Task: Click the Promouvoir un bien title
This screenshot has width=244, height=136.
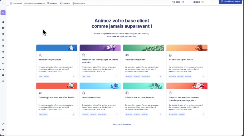Action: (x=91, y=98)
